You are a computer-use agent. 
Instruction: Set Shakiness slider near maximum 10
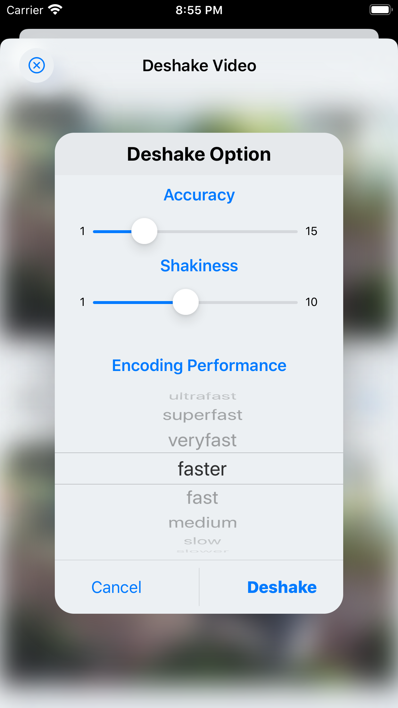click(x=293, y=302)
